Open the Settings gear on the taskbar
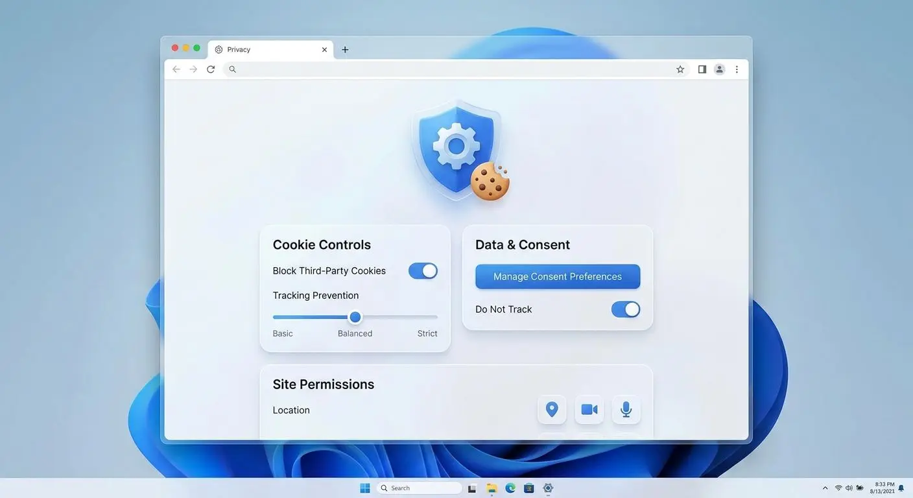This screenshot has width=913, height=498. tap(548, 488)
